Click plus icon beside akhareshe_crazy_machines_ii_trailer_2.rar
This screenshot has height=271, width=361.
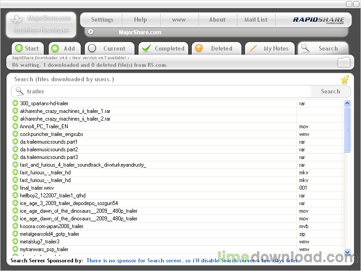[15, 118]
